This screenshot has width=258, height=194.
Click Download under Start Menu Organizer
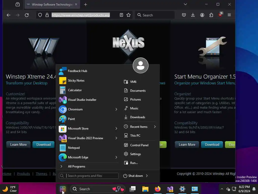coord(212,145)
